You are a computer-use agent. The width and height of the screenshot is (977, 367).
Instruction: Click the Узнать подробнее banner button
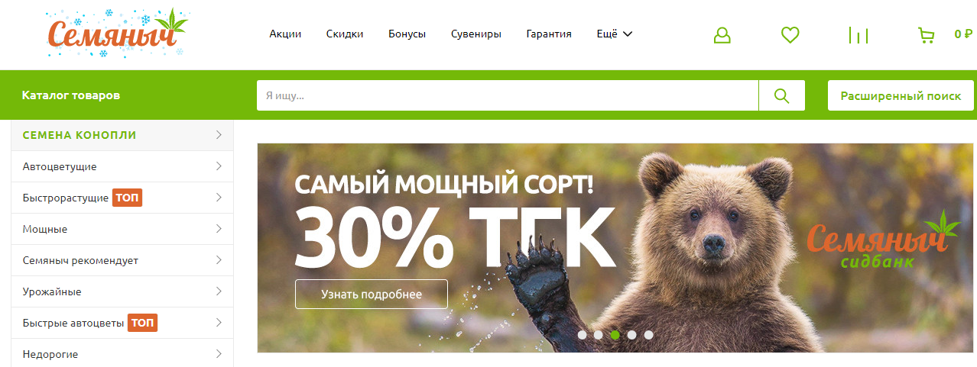pyautogui.click(x=371, y=294)
